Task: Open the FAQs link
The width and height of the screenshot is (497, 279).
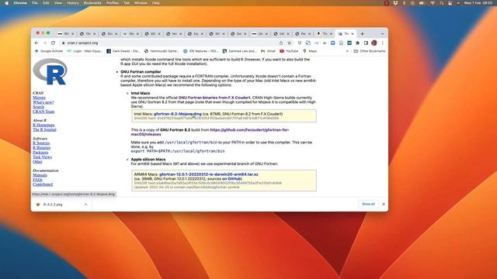Action: coord(37,180)
